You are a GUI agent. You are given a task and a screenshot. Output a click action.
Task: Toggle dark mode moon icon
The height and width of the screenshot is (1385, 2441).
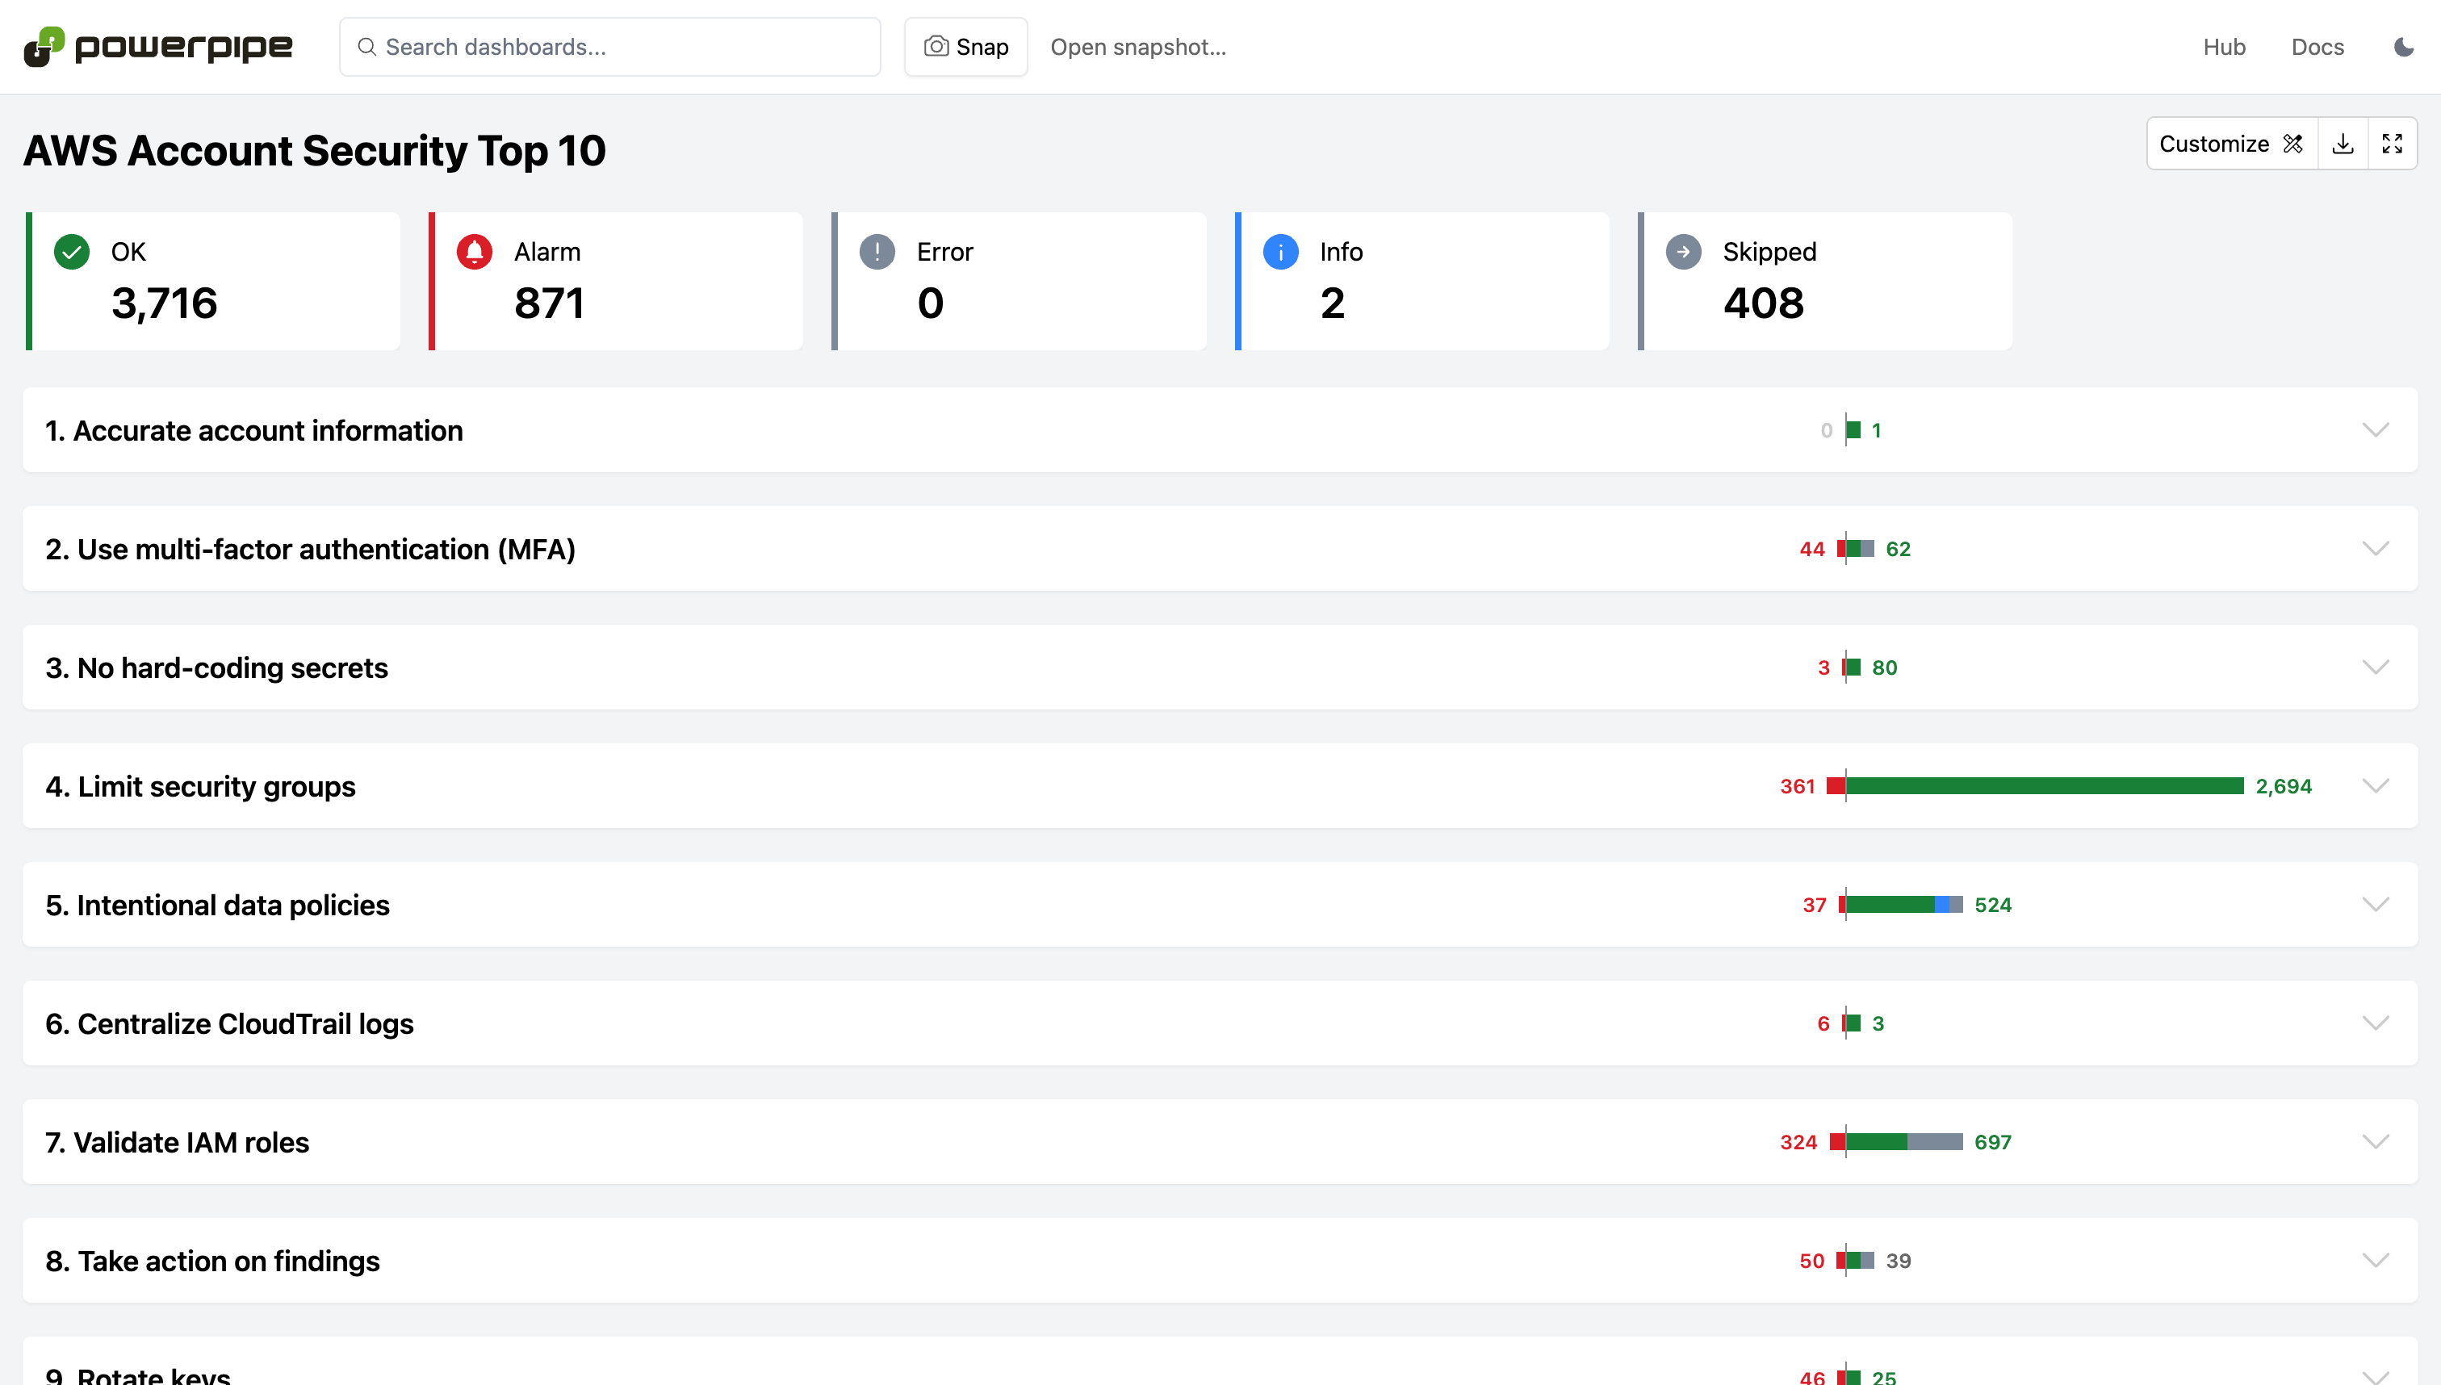coord(2403,47)
